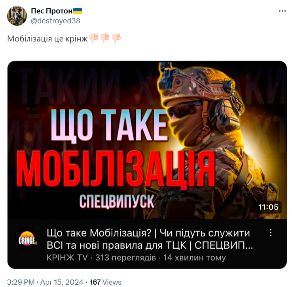
Task: Click the first thumbs-down emoji
Action: (94, 38)
